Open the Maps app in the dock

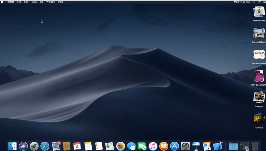(x=110, y=146)
